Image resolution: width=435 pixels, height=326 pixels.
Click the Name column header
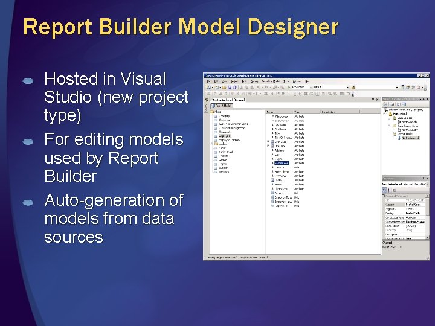coord(279,112)
